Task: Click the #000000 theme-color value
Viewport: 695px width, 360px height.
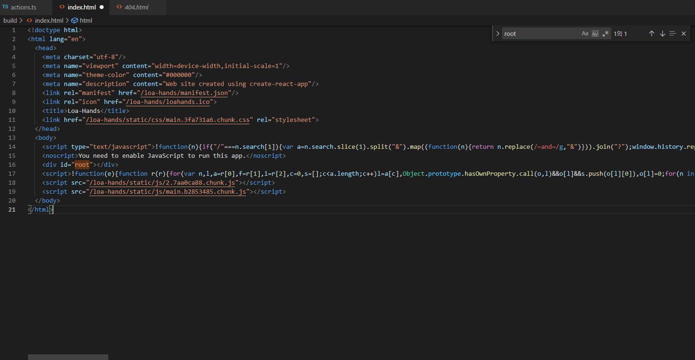Action: point(180,75)
